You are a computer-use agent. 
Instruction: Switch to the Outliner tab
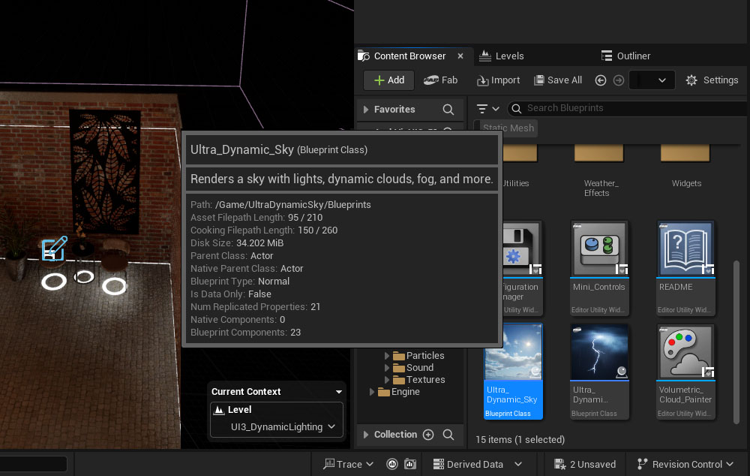pyautogui.click(x=625, y=56)
